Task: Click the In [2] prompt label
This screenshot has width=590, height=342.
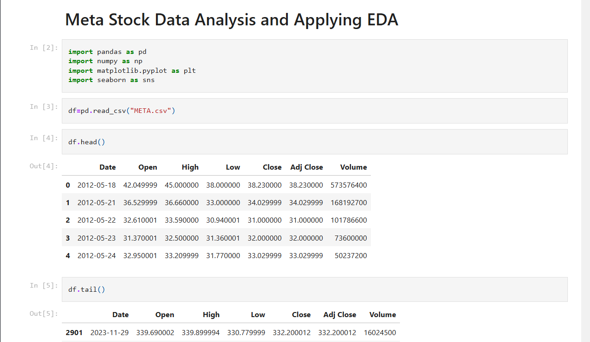Action: [44, 47]
